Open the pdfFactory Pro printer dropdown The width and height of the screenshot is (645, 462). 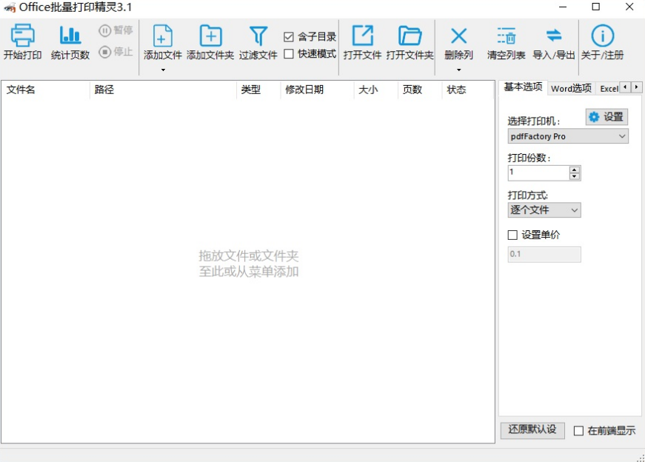click(568, 136)
